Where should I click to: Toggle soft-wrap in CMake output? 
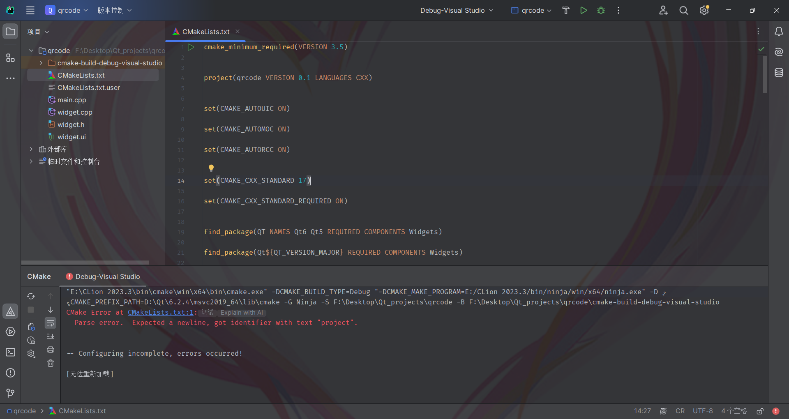[x=51, y=323]
